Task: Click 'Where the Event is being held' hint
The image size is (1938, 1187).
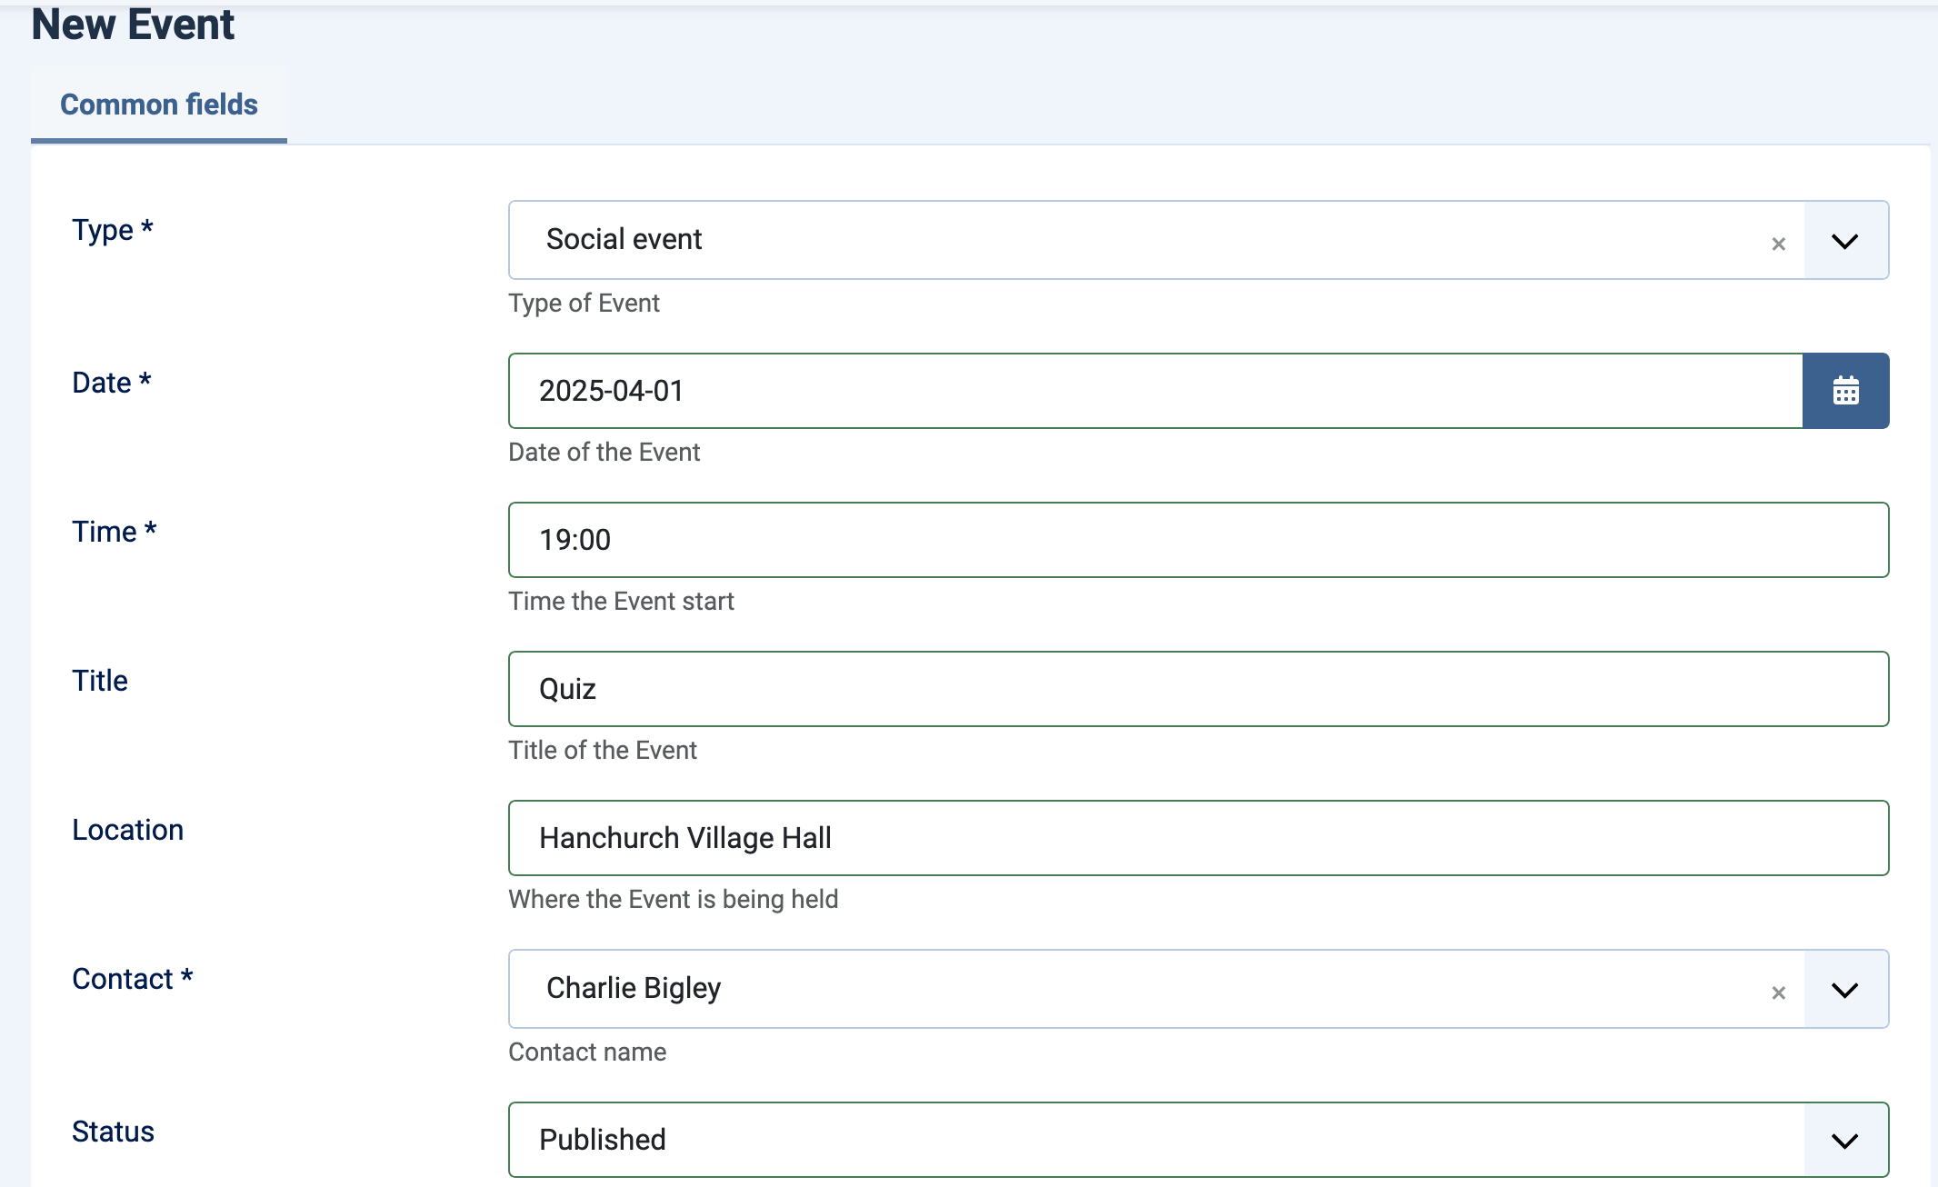Action: click(674, 900)
